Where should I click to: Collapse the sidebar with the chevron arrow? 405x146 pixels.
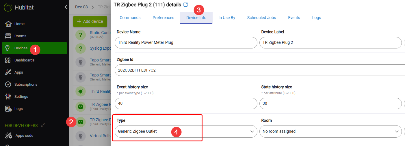coord(66,7)
